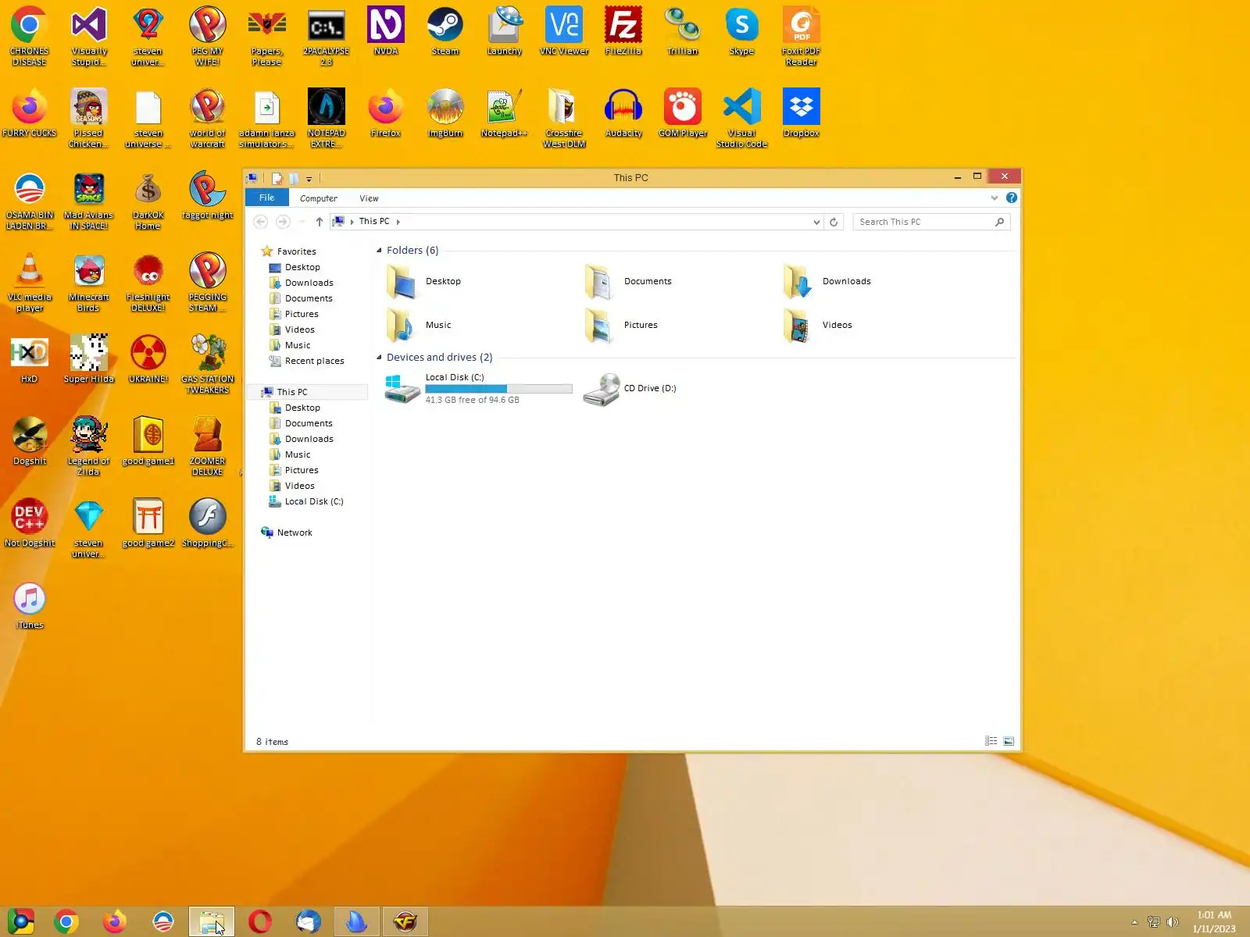
Task: Click the Explorer Back navigation arrow
Action: click(261, 222)
